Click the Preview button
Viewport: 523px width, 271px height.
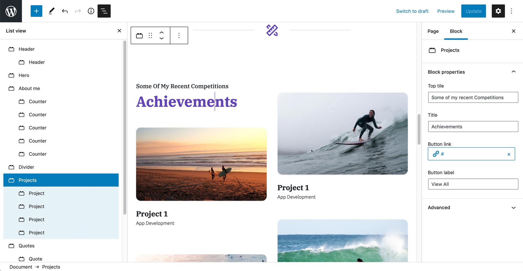[446, 11]
